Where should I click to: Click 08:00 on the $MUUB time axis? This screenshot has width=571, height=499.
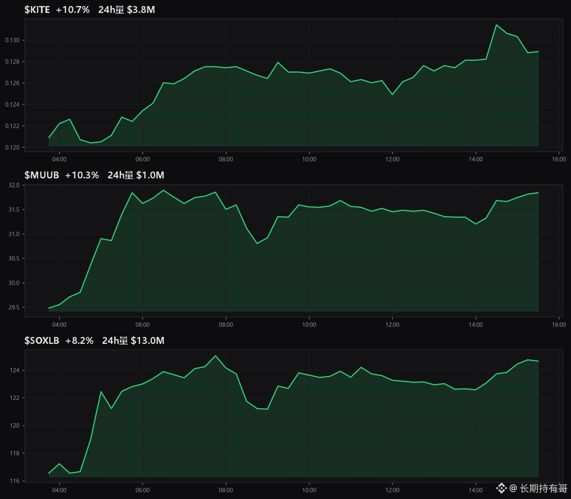[x=226, y=324]
